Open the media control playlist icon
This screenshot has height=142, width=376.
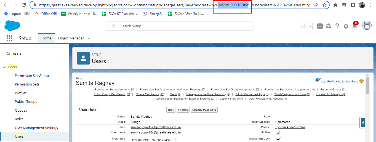pos(344,5)
